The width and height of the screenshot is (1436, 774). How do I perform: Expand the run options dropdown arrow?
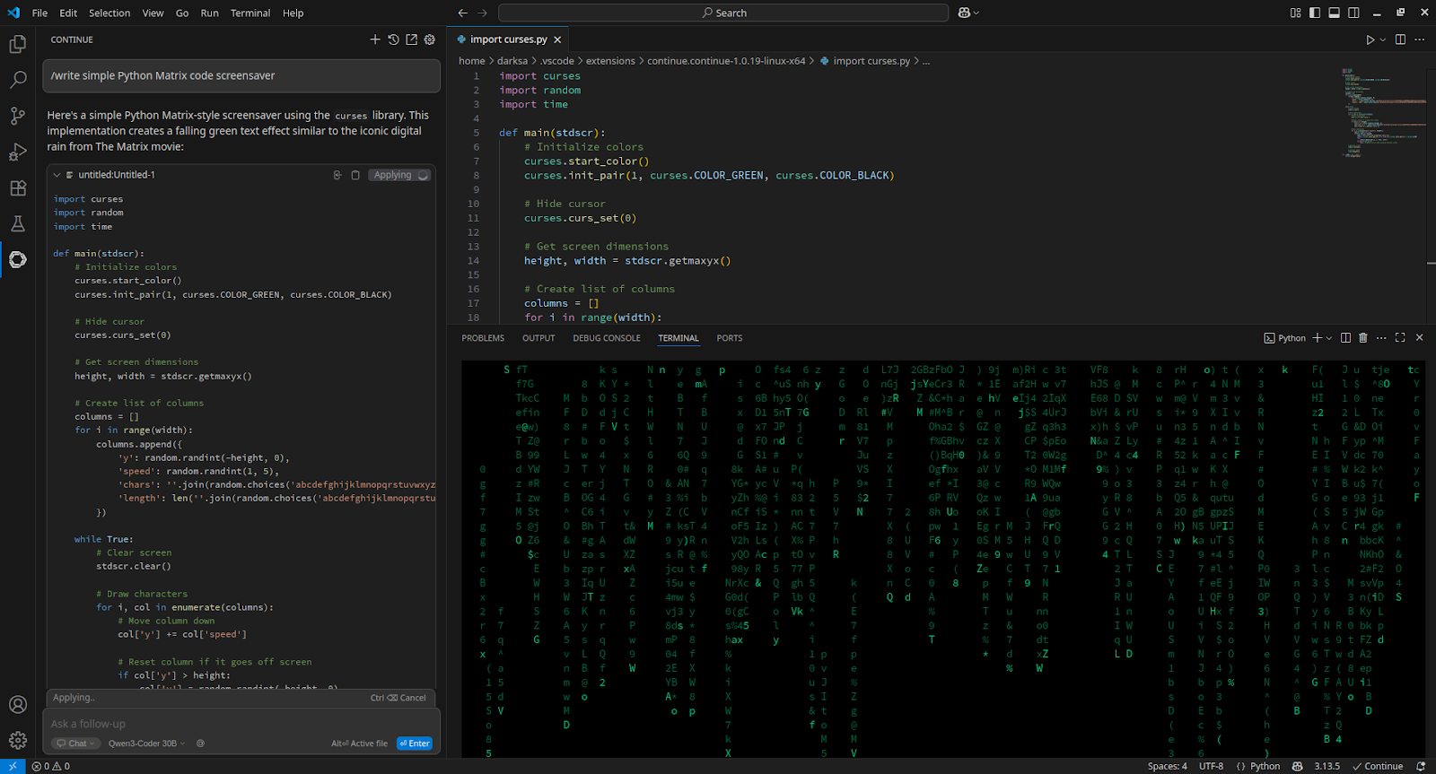[1383, 39]
